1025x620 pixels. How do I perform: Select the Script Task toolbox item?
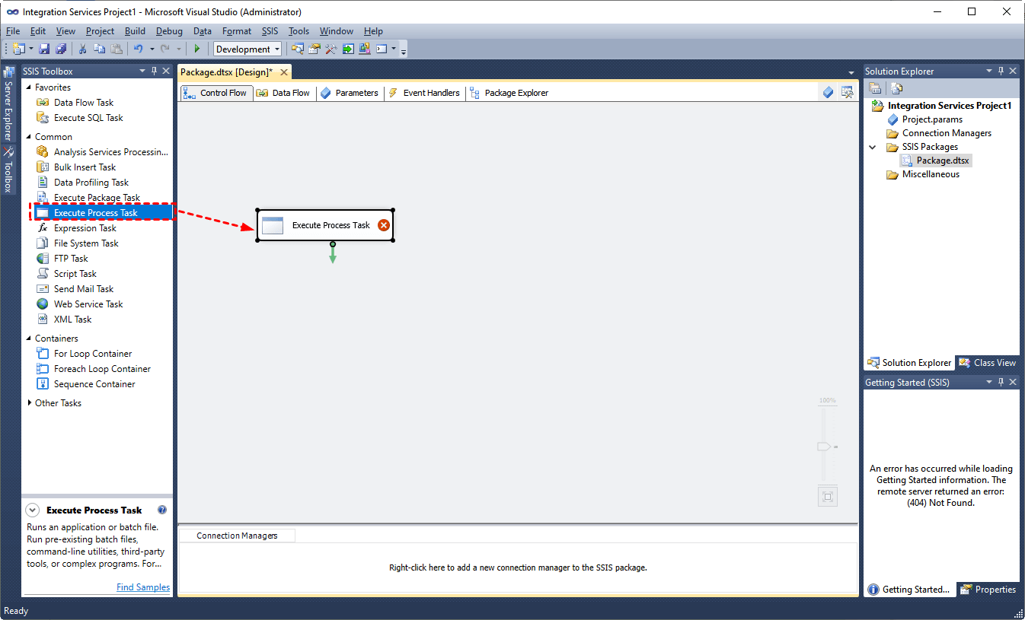tap(75, 274)
